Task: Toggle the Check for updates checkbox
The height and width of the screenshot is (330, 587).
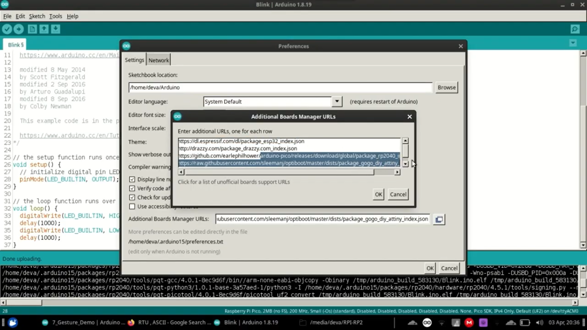Action: click(x=132, y=197)
